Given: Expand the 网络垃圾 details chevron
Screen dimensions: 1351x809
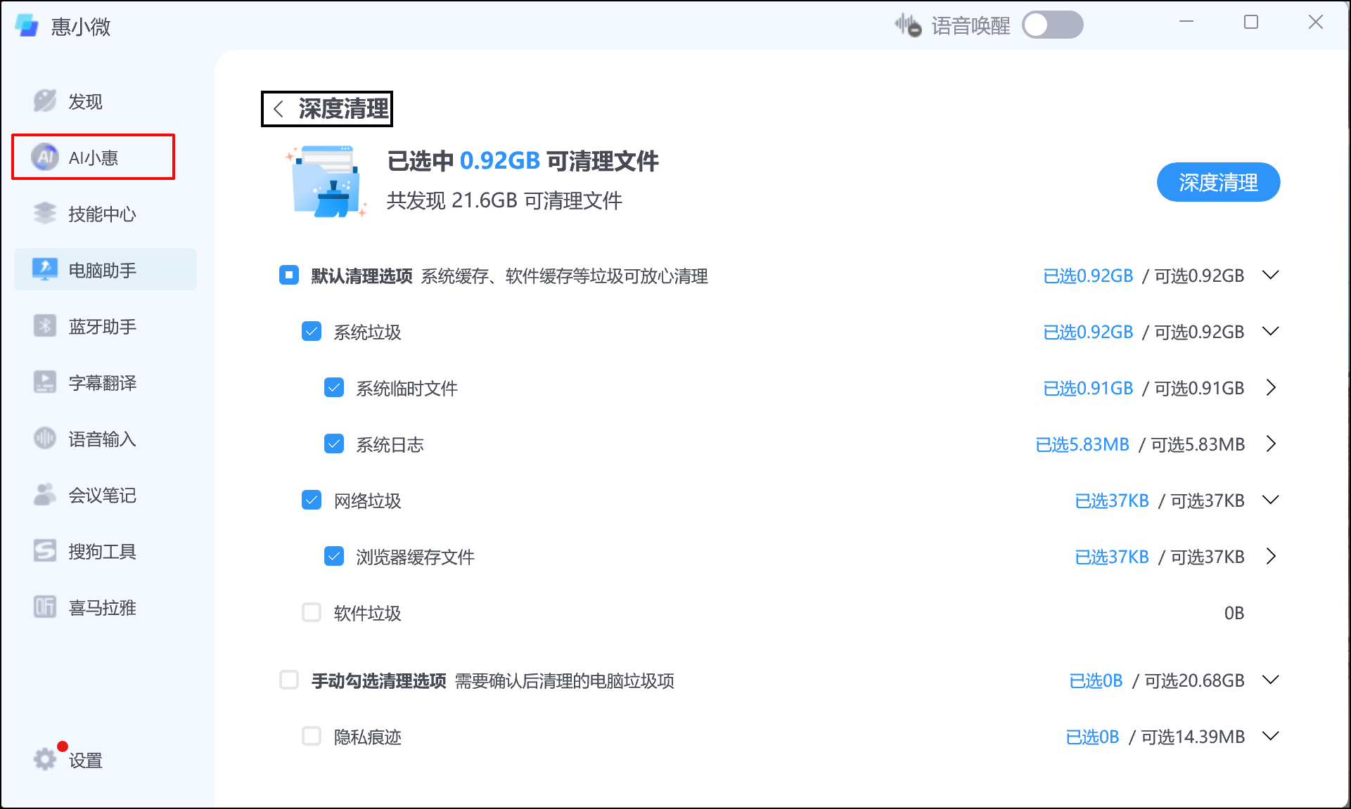Looking at the screenshot, I should 1272,500.
